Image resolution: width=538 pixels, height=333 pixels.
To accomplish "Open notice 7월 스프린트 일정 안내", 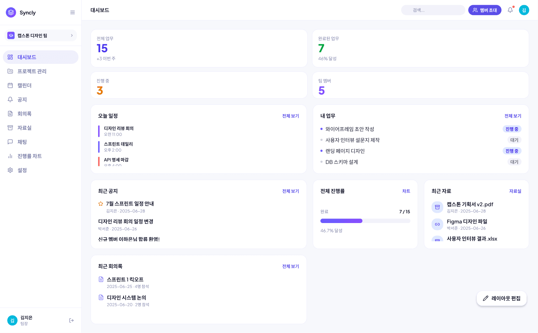I will tap(130, 204).
